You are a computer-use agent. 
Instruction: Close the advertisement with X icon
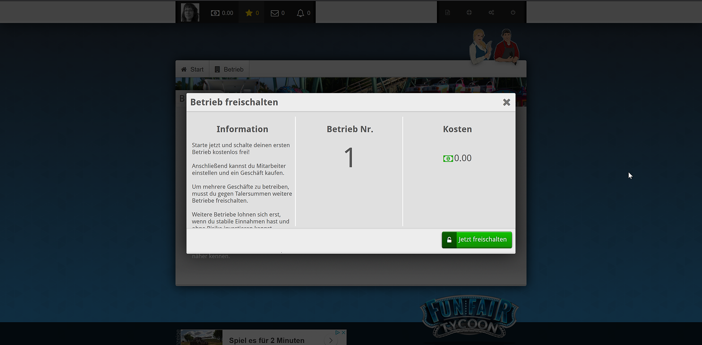pos(343,333)
